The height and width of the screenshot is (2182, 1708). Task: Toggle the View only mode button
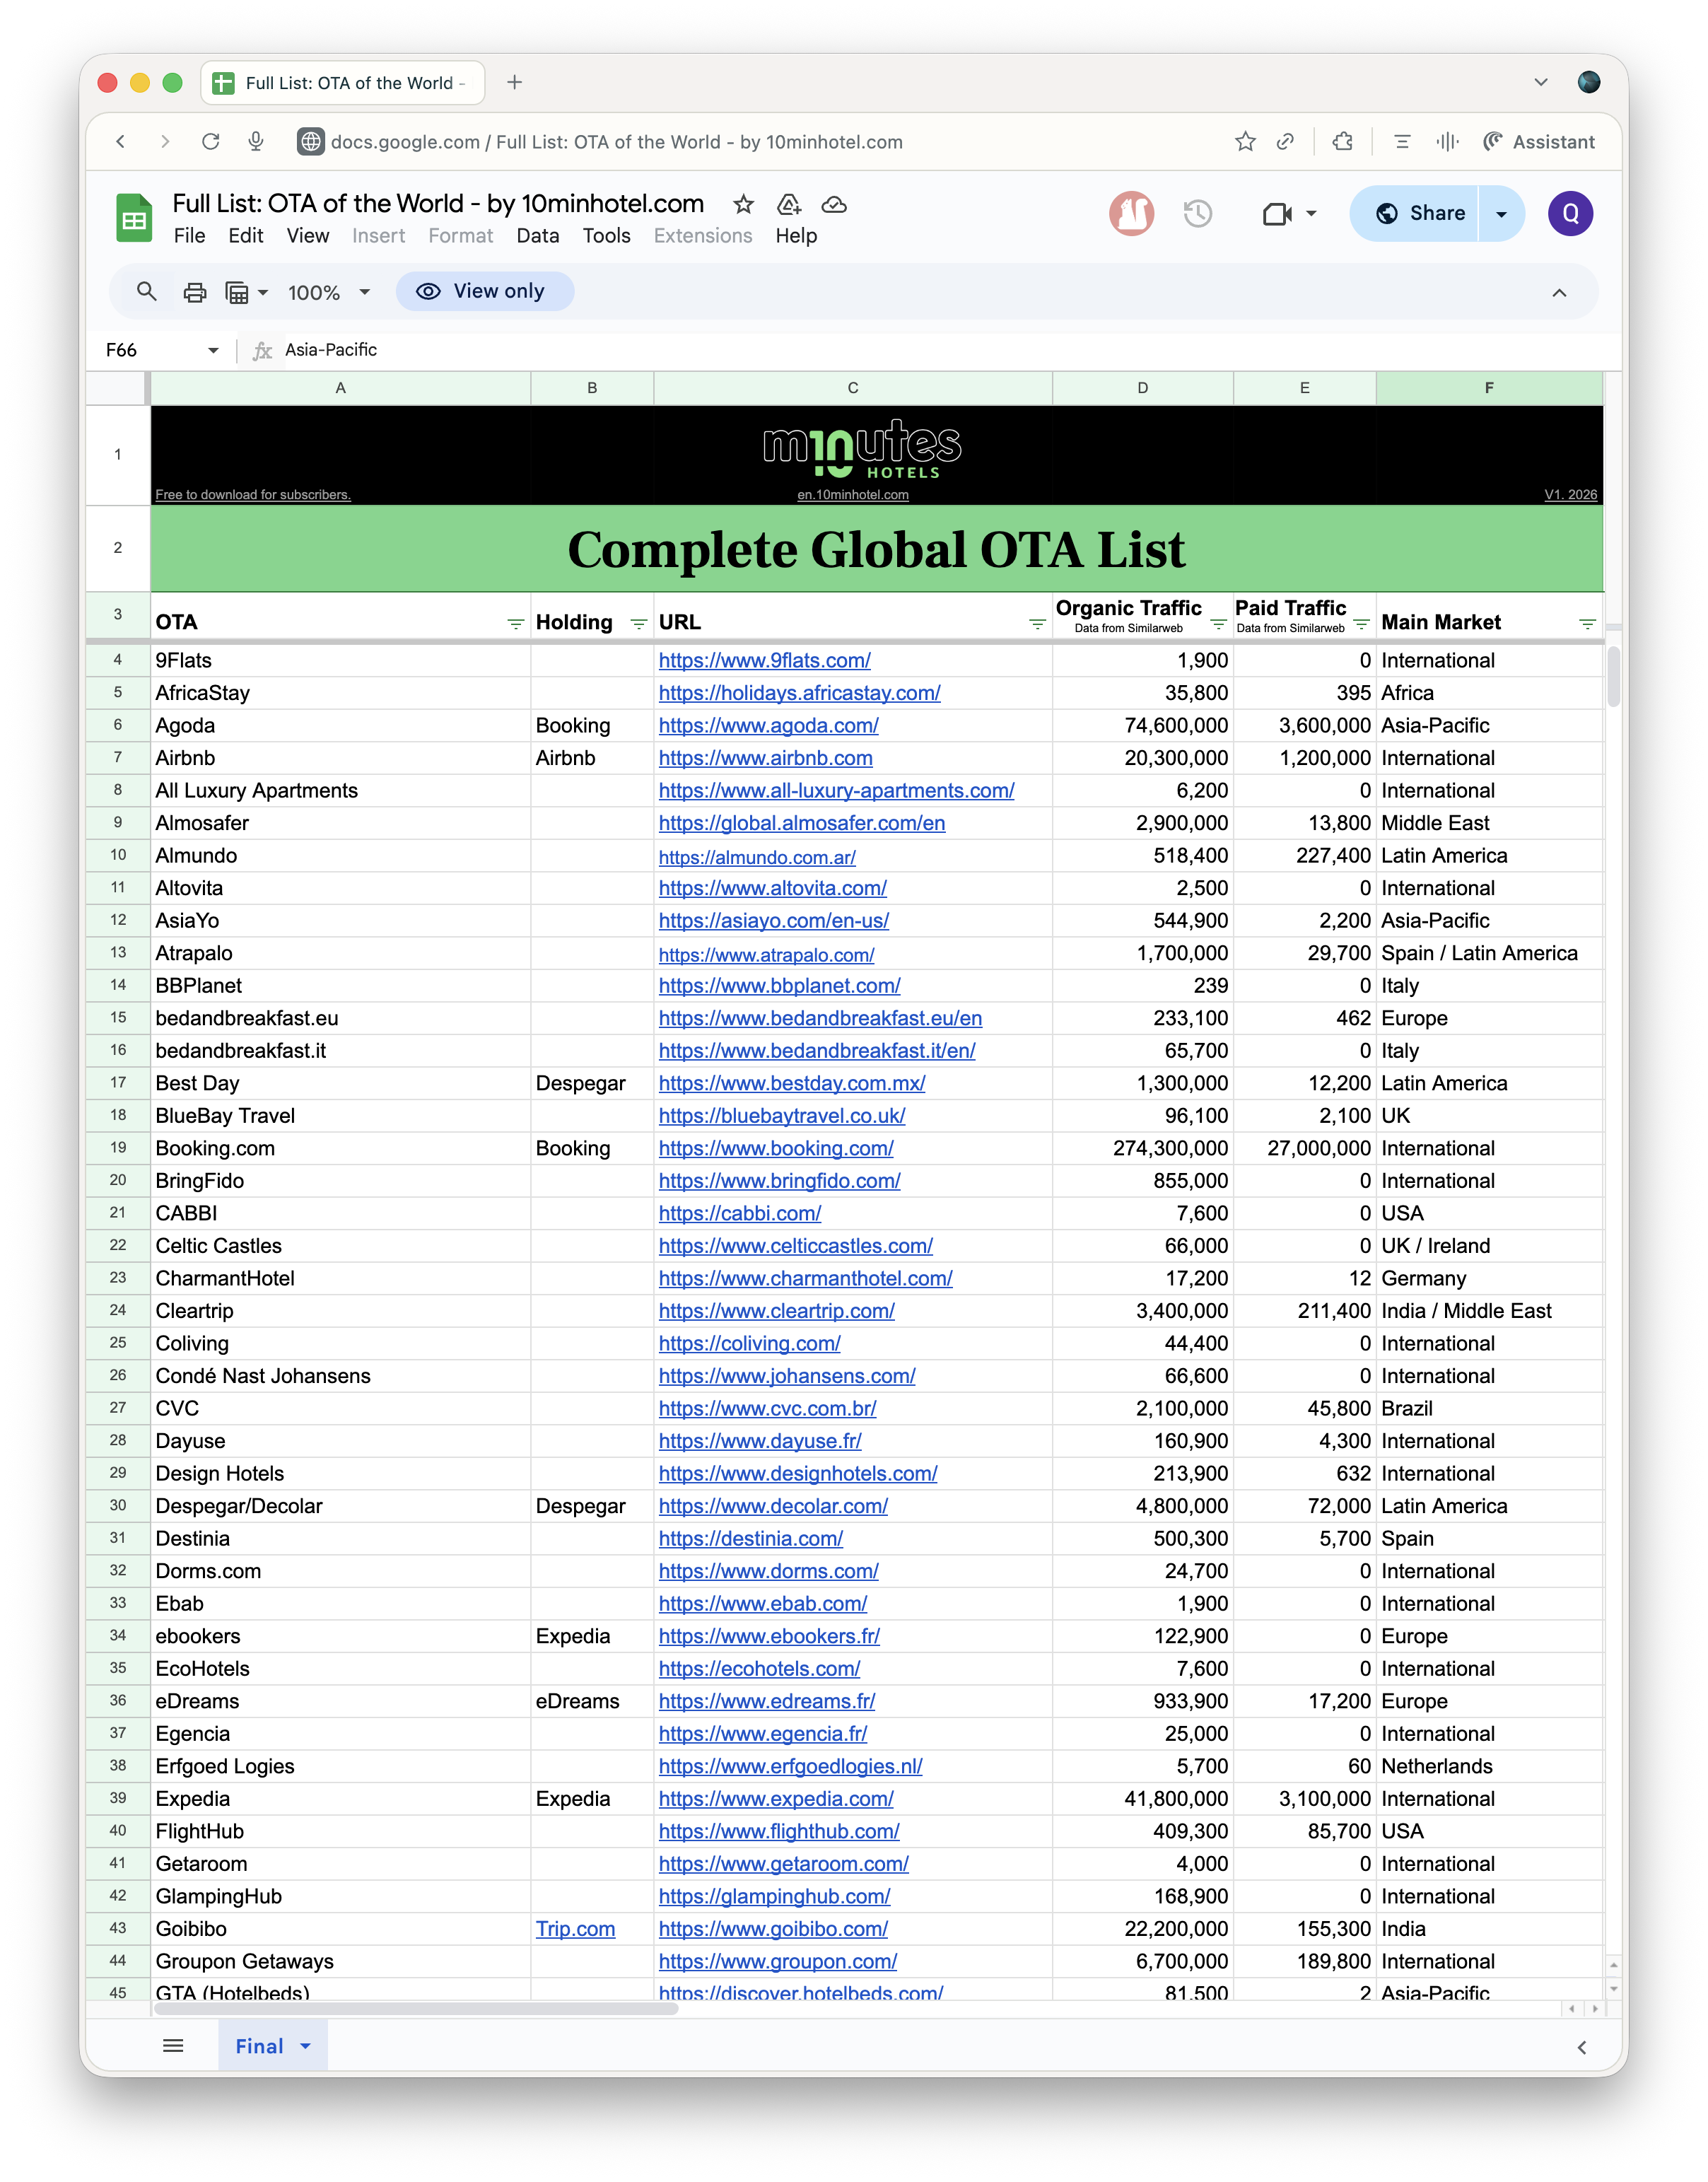[484, 291]
